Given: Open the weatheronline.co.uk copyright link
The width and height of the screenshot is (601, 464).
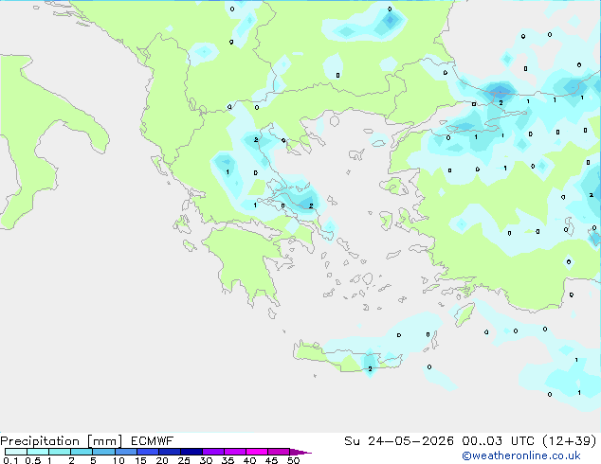Looking at the screenshot, I should [x=521, y=455].
